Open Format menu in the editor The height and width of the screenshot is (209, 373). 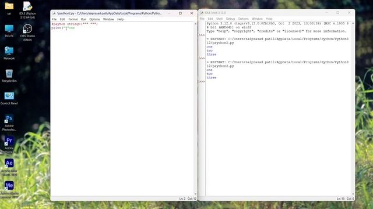click(73, 19)
